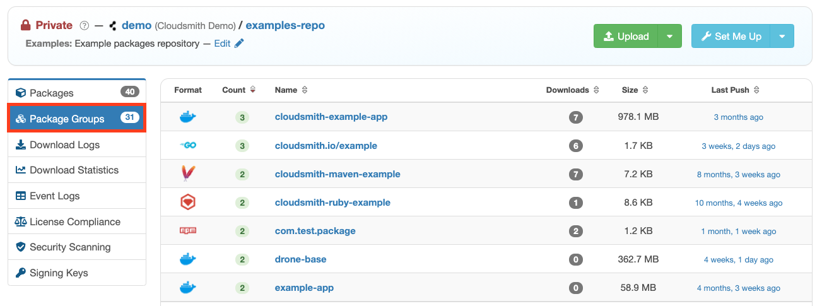Image resolution: width=822 pixels, height=306 pixels.
Task: Open License Compliance in the sidebar
Action: click(77, 221)
